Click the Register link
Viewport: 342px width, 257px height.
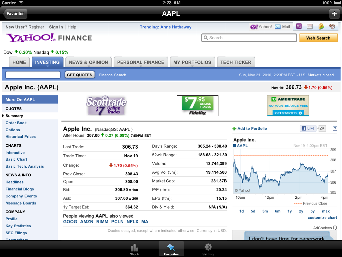tap(36, 27)
